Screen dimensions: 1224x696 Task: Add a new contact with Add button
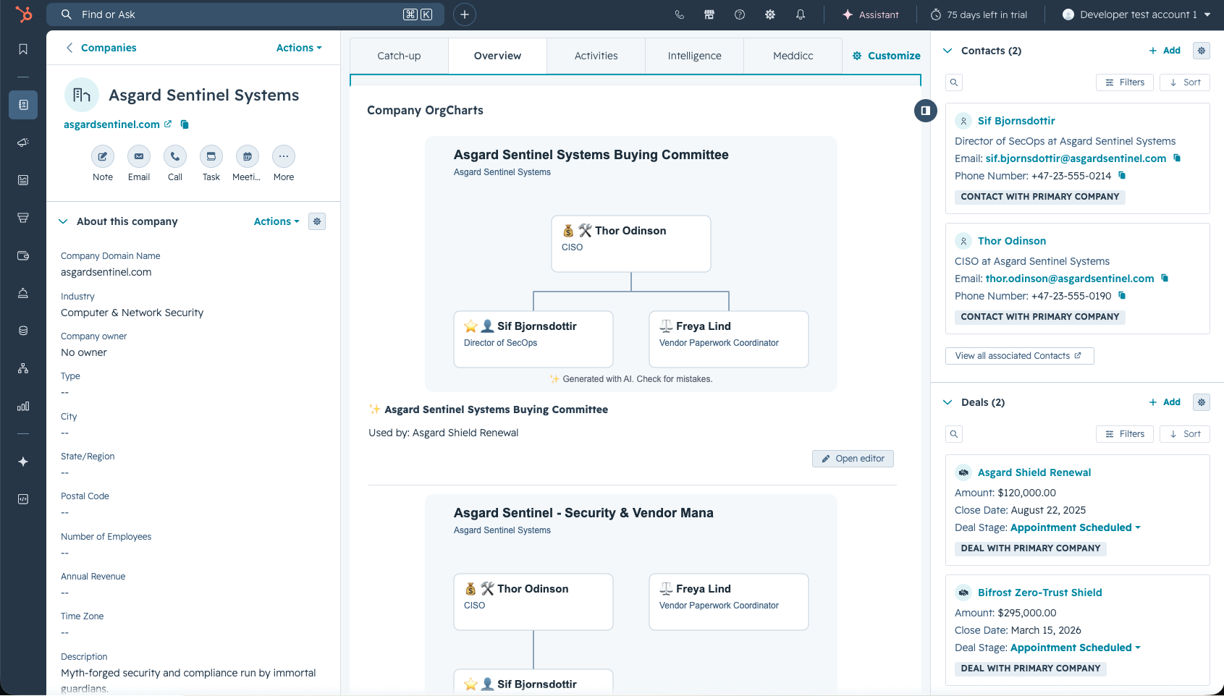(x=1165, y=51)
